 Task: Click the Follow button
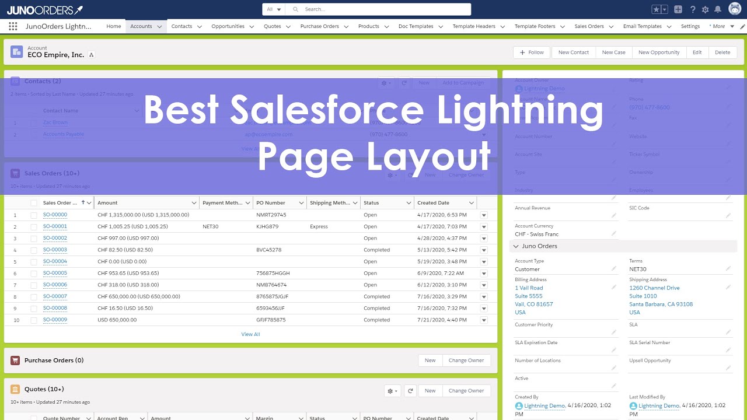532,52
